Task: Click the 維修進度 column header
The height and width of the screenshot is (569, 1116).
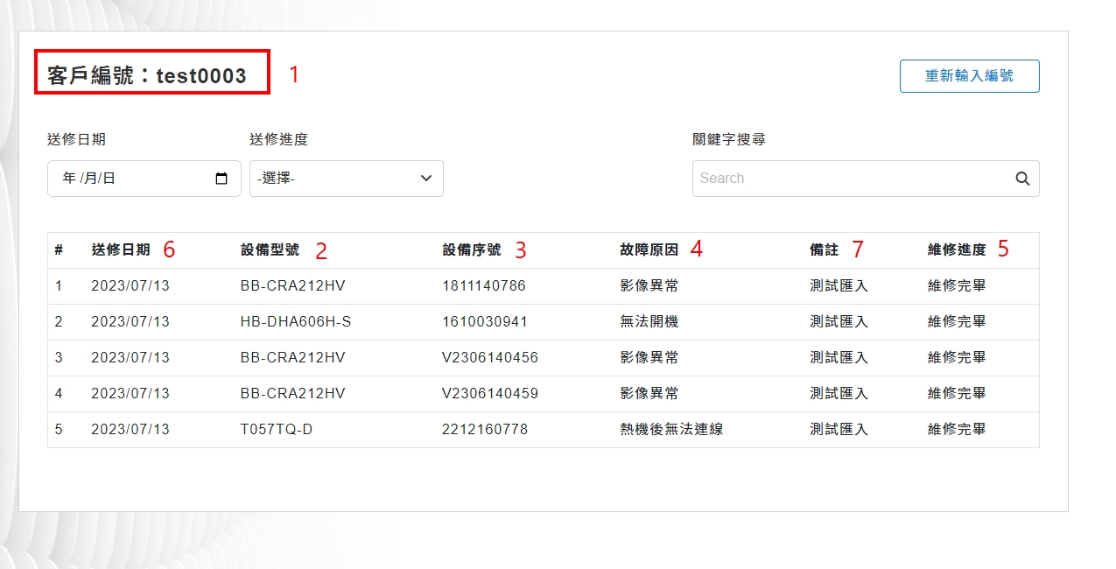Action: click(x=957, y=250)
